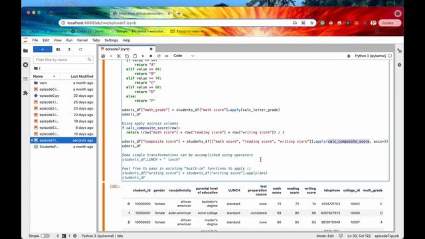Open the cell type Code dropdown
Screen dimensions: 425x239
184,56
